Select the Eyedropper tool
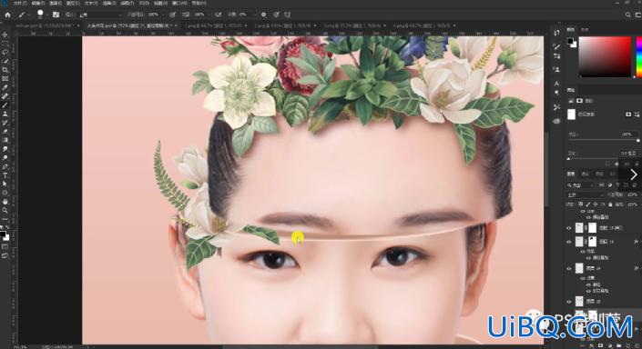 point(5,87)
